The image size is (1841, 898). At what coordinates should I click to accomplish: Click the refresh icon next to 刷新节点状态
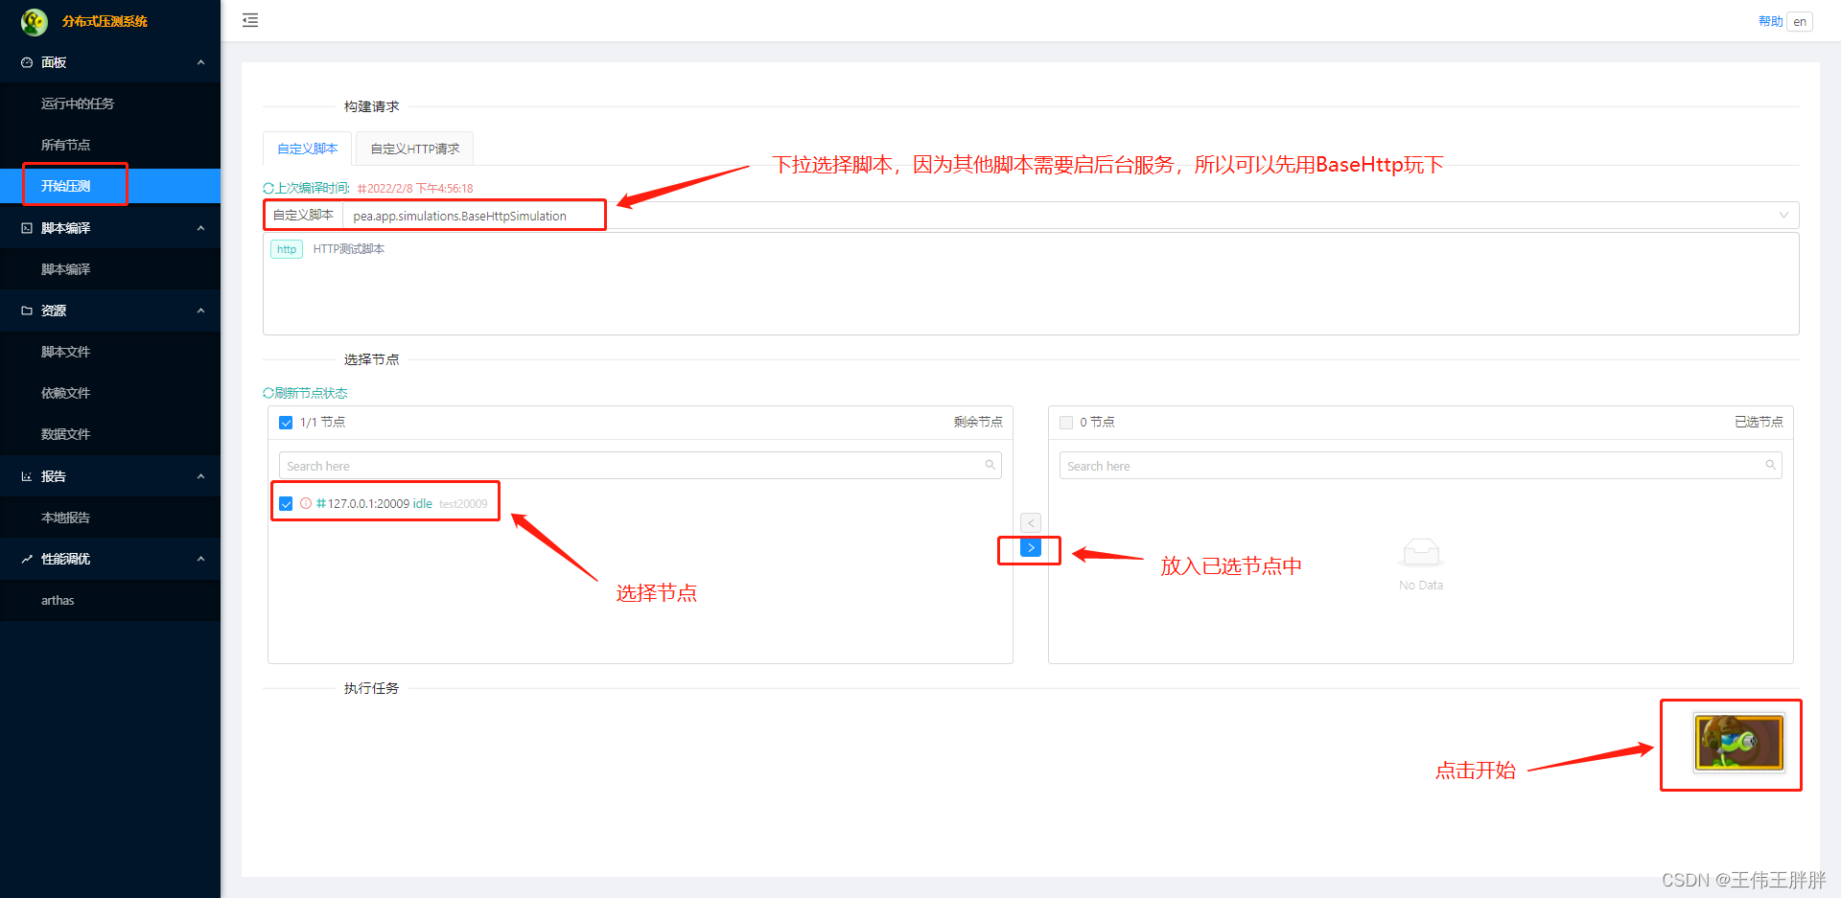pyautogui.click(x=268, y=392)
